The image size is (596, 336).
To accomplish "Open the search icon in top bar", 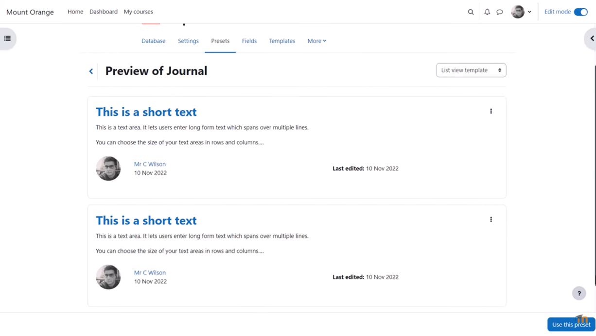I will pyautogui.click(x=471, y=12).
